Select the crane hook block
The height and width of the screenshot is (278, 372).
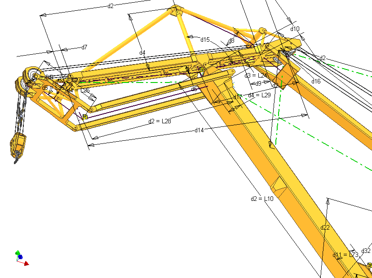click(17, 143)
